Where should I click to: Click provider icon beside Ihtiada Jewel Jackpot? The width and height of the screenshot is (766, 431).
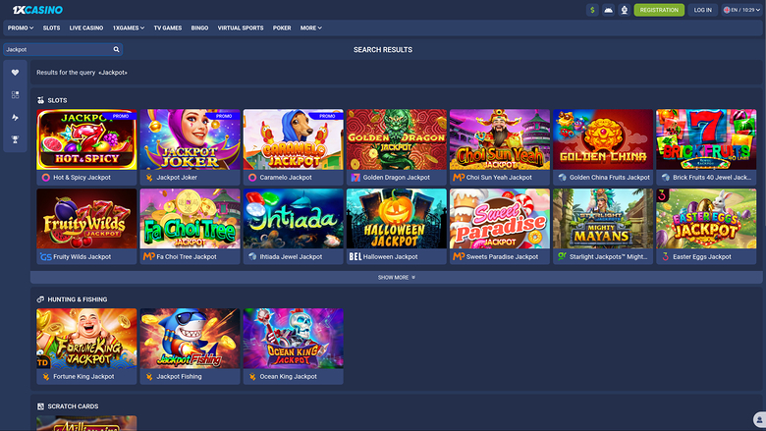coord(252,257)
